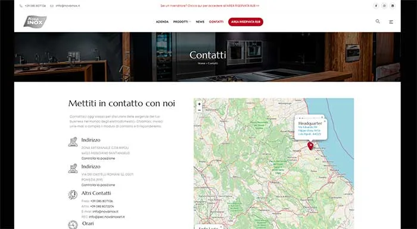Click Controlla la posizione under Pomezia address

98,185
